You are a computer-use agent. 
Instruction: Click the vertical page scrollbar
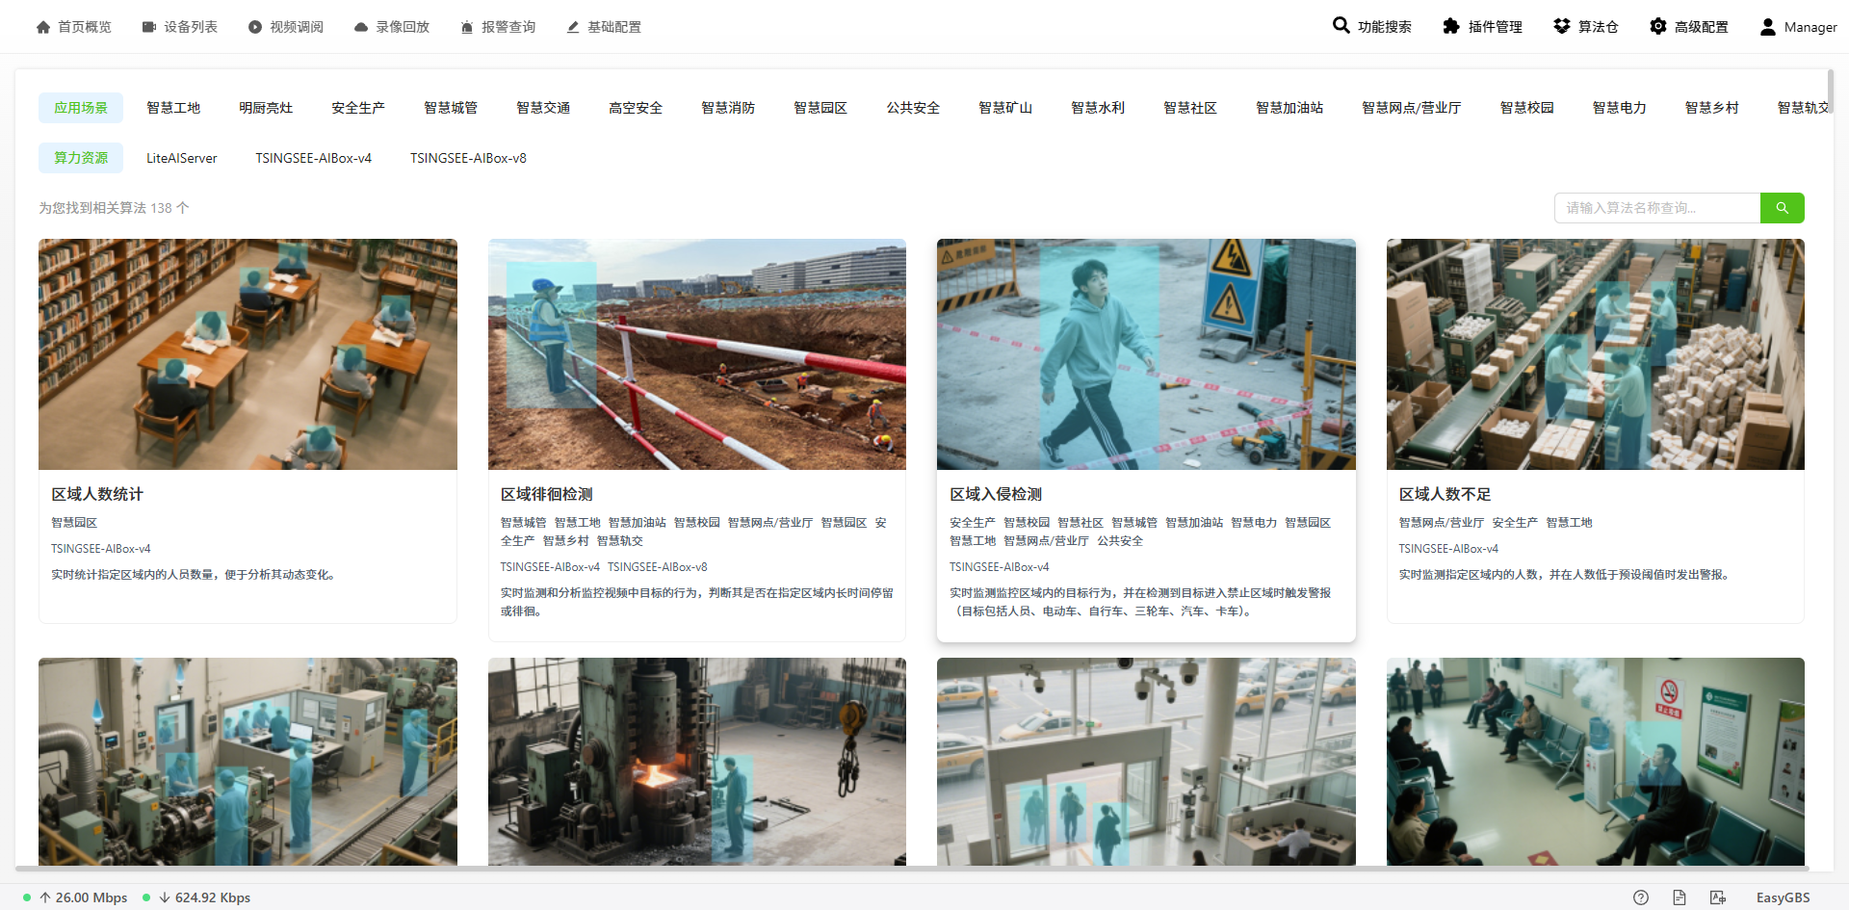[x=1830, y=92]
